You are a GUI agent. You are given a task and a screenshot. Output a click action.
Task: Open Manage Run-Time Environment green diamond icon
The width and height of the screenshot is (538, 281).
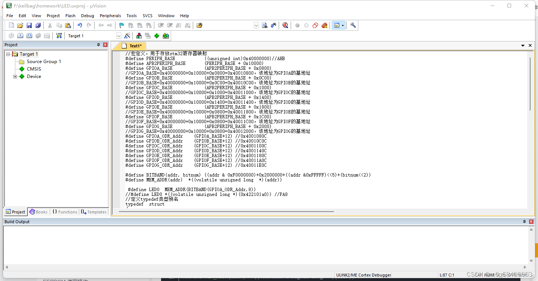tap(157, 36)
